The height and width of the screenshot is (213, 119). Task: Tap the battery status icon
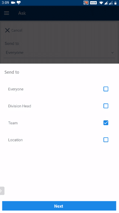click(x=115, y=3)
